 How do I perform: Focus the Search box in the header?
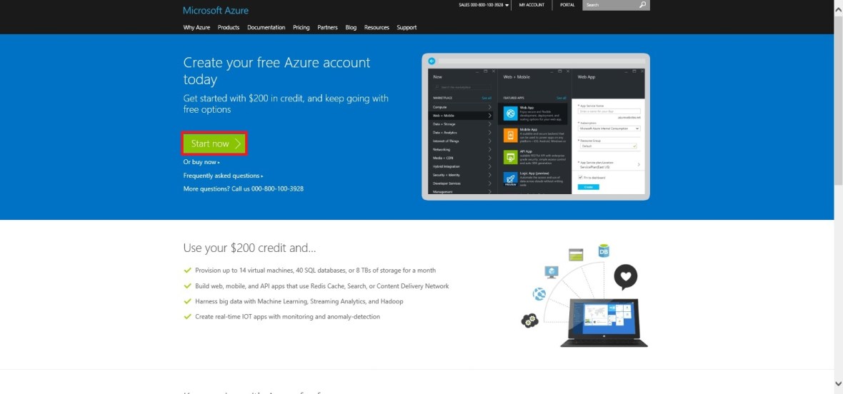pos(610,5)
